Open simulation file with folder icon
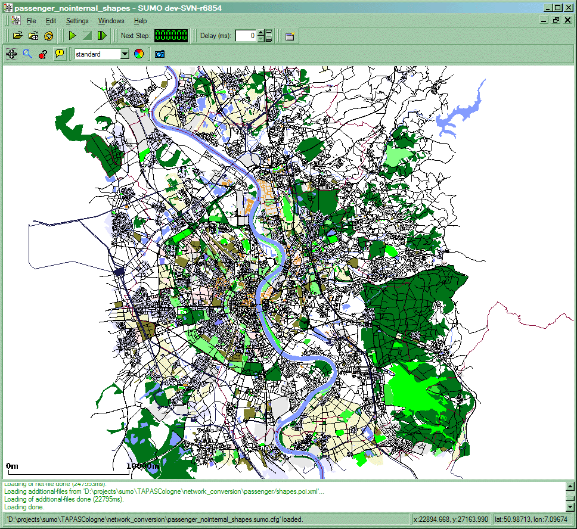 (x=18, y=36)
